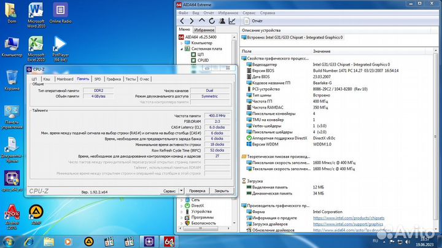Click Проверка button in CPU-Z
This screenshot has width=442, height=248.
(197, 191)
